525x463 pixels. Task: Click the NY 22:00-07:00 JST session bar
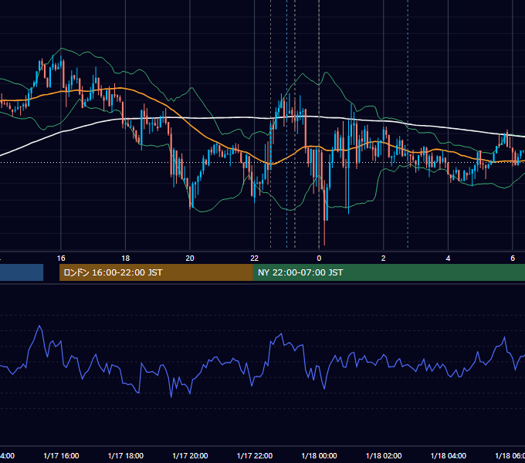point(388,272)
